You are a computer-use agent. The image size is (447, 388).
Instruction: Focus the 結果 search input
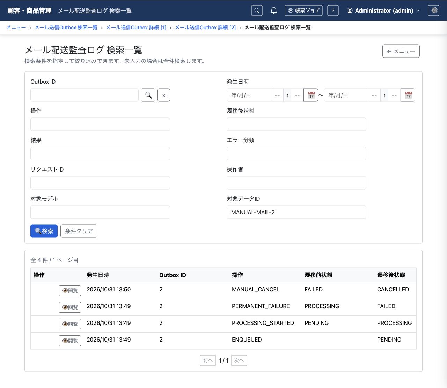(x=100, y=154)
